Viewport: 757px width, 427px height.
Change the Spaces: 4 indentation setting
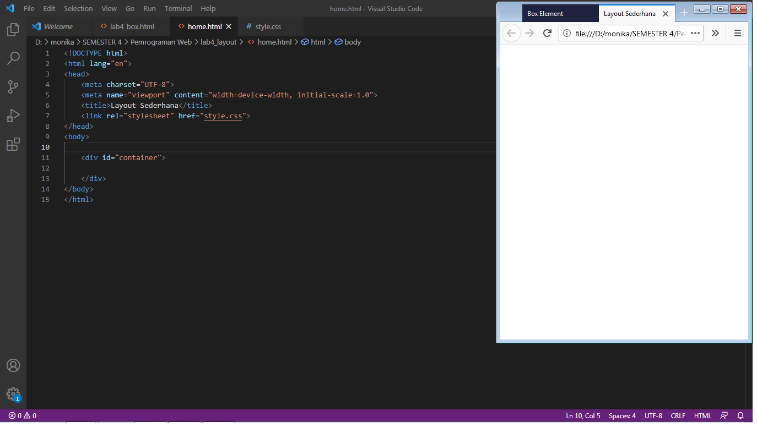coord(622,416)
